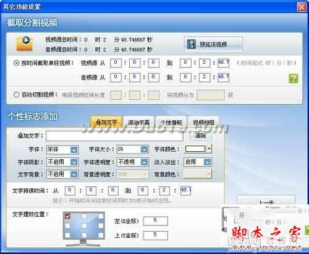The image size is (309, 254).
Task: Check the top-center text position box on monitor
Action: 84,216
